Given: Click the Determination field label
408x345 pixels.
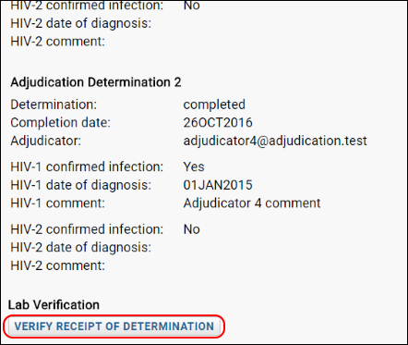Looking at the screenshot, I should point(54,105).
